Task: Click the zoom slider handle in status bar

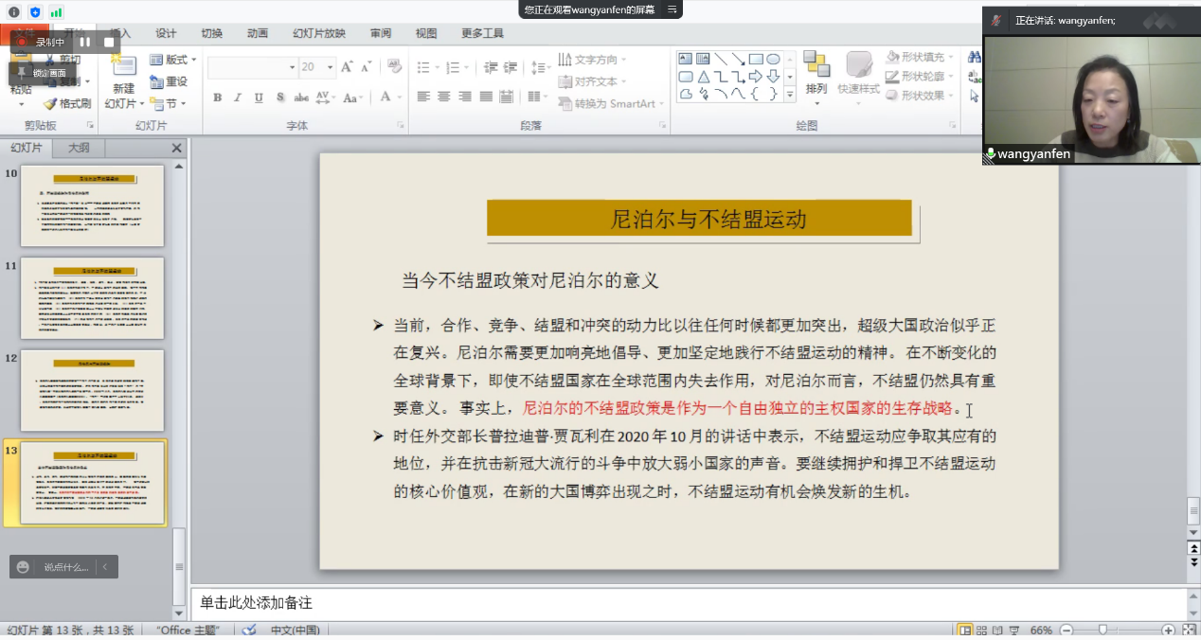Action: tap(1102, 631)
